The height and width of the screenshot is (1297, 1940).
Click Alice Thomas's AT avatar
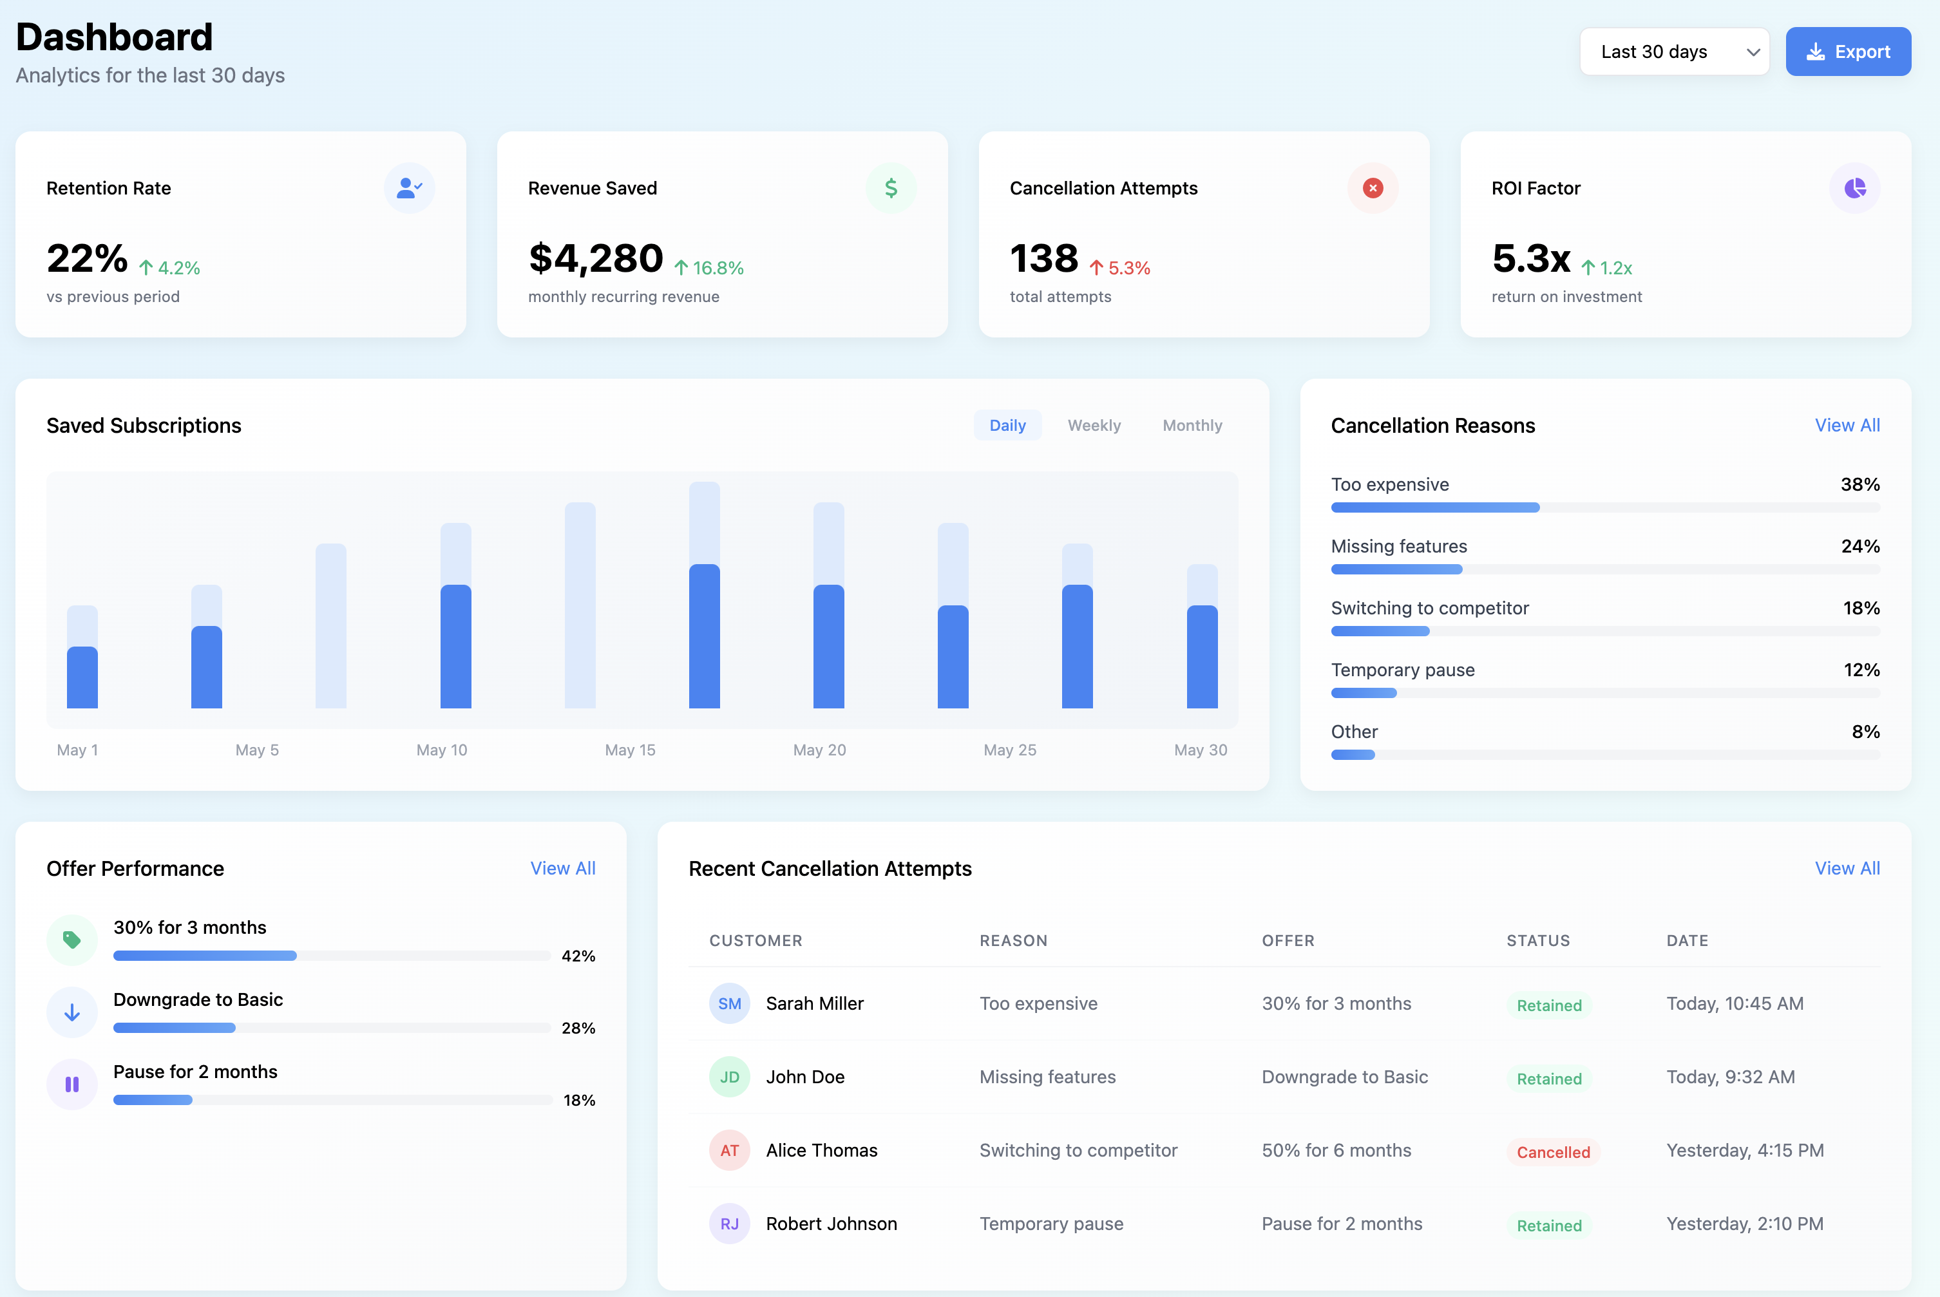coord(730,1150)
